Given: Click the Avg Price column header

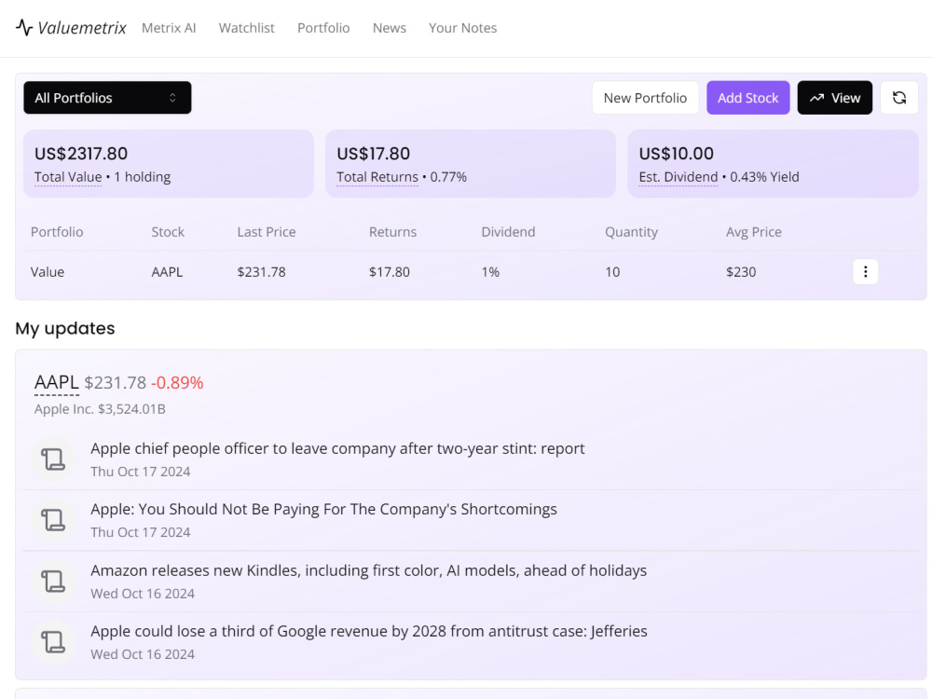Looking at the screenshot, I should pos(754,232).
